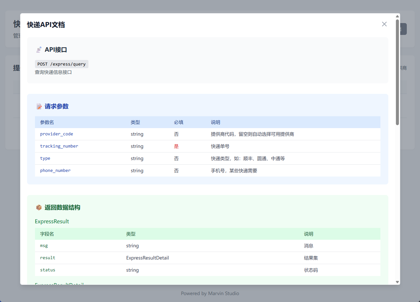Click the Powered by Marvin Studio footer
The width and height of the screenshot is (420, 302).
click(x=210, y=293)
